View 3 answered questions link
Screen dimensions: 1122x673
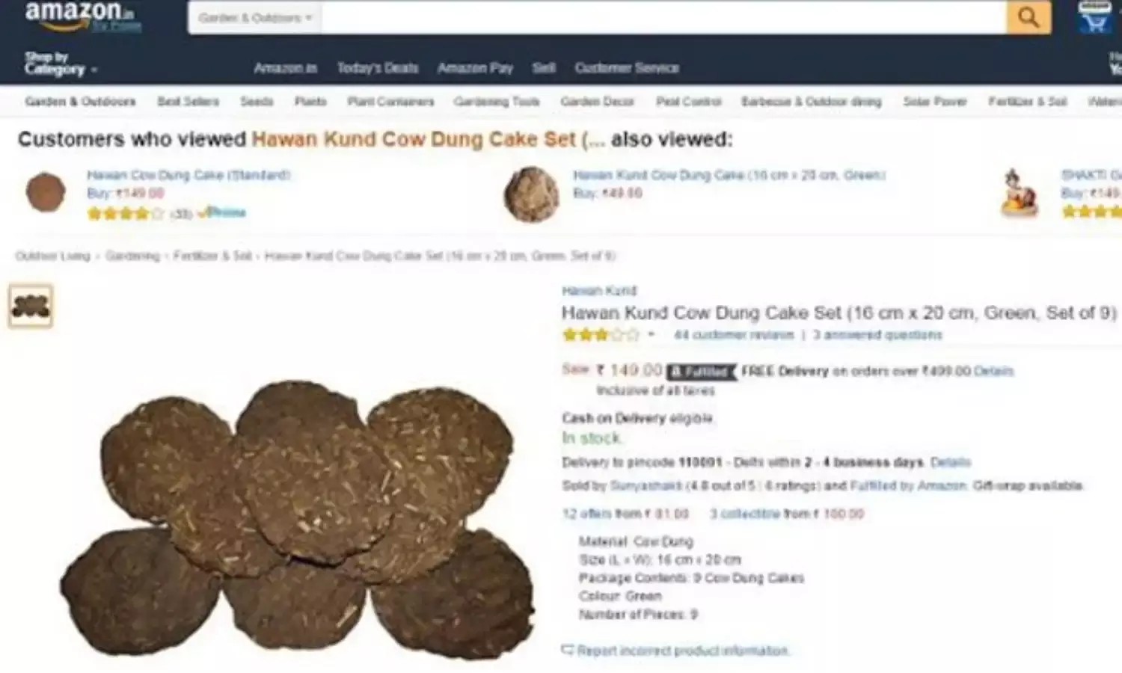877,335
